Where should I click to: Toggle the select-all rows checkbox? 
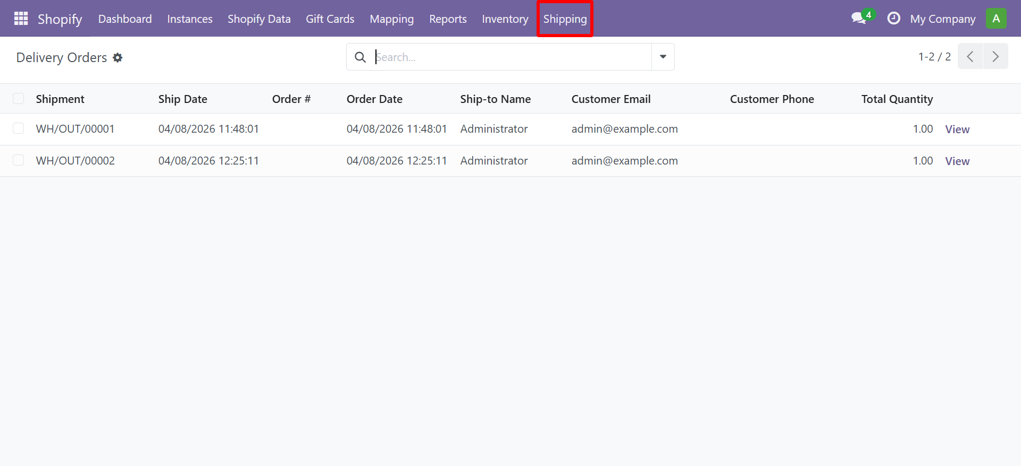[x=19, y=99]
